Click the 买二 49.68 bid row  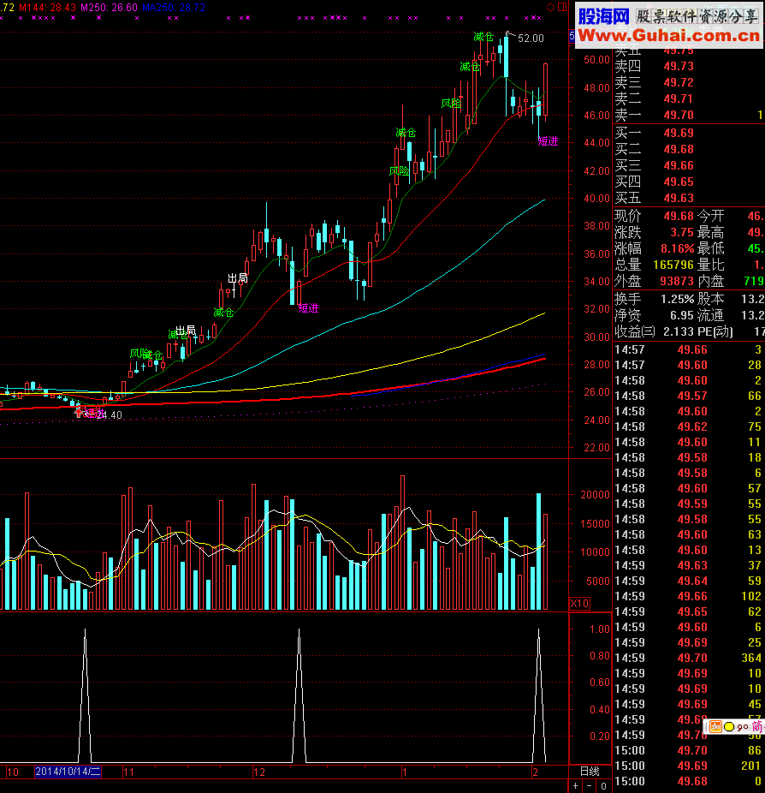[688, 149]
